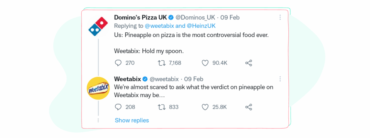Click the Weetabix display name
This screenshot has height=138, width=370.
(128, 79)
